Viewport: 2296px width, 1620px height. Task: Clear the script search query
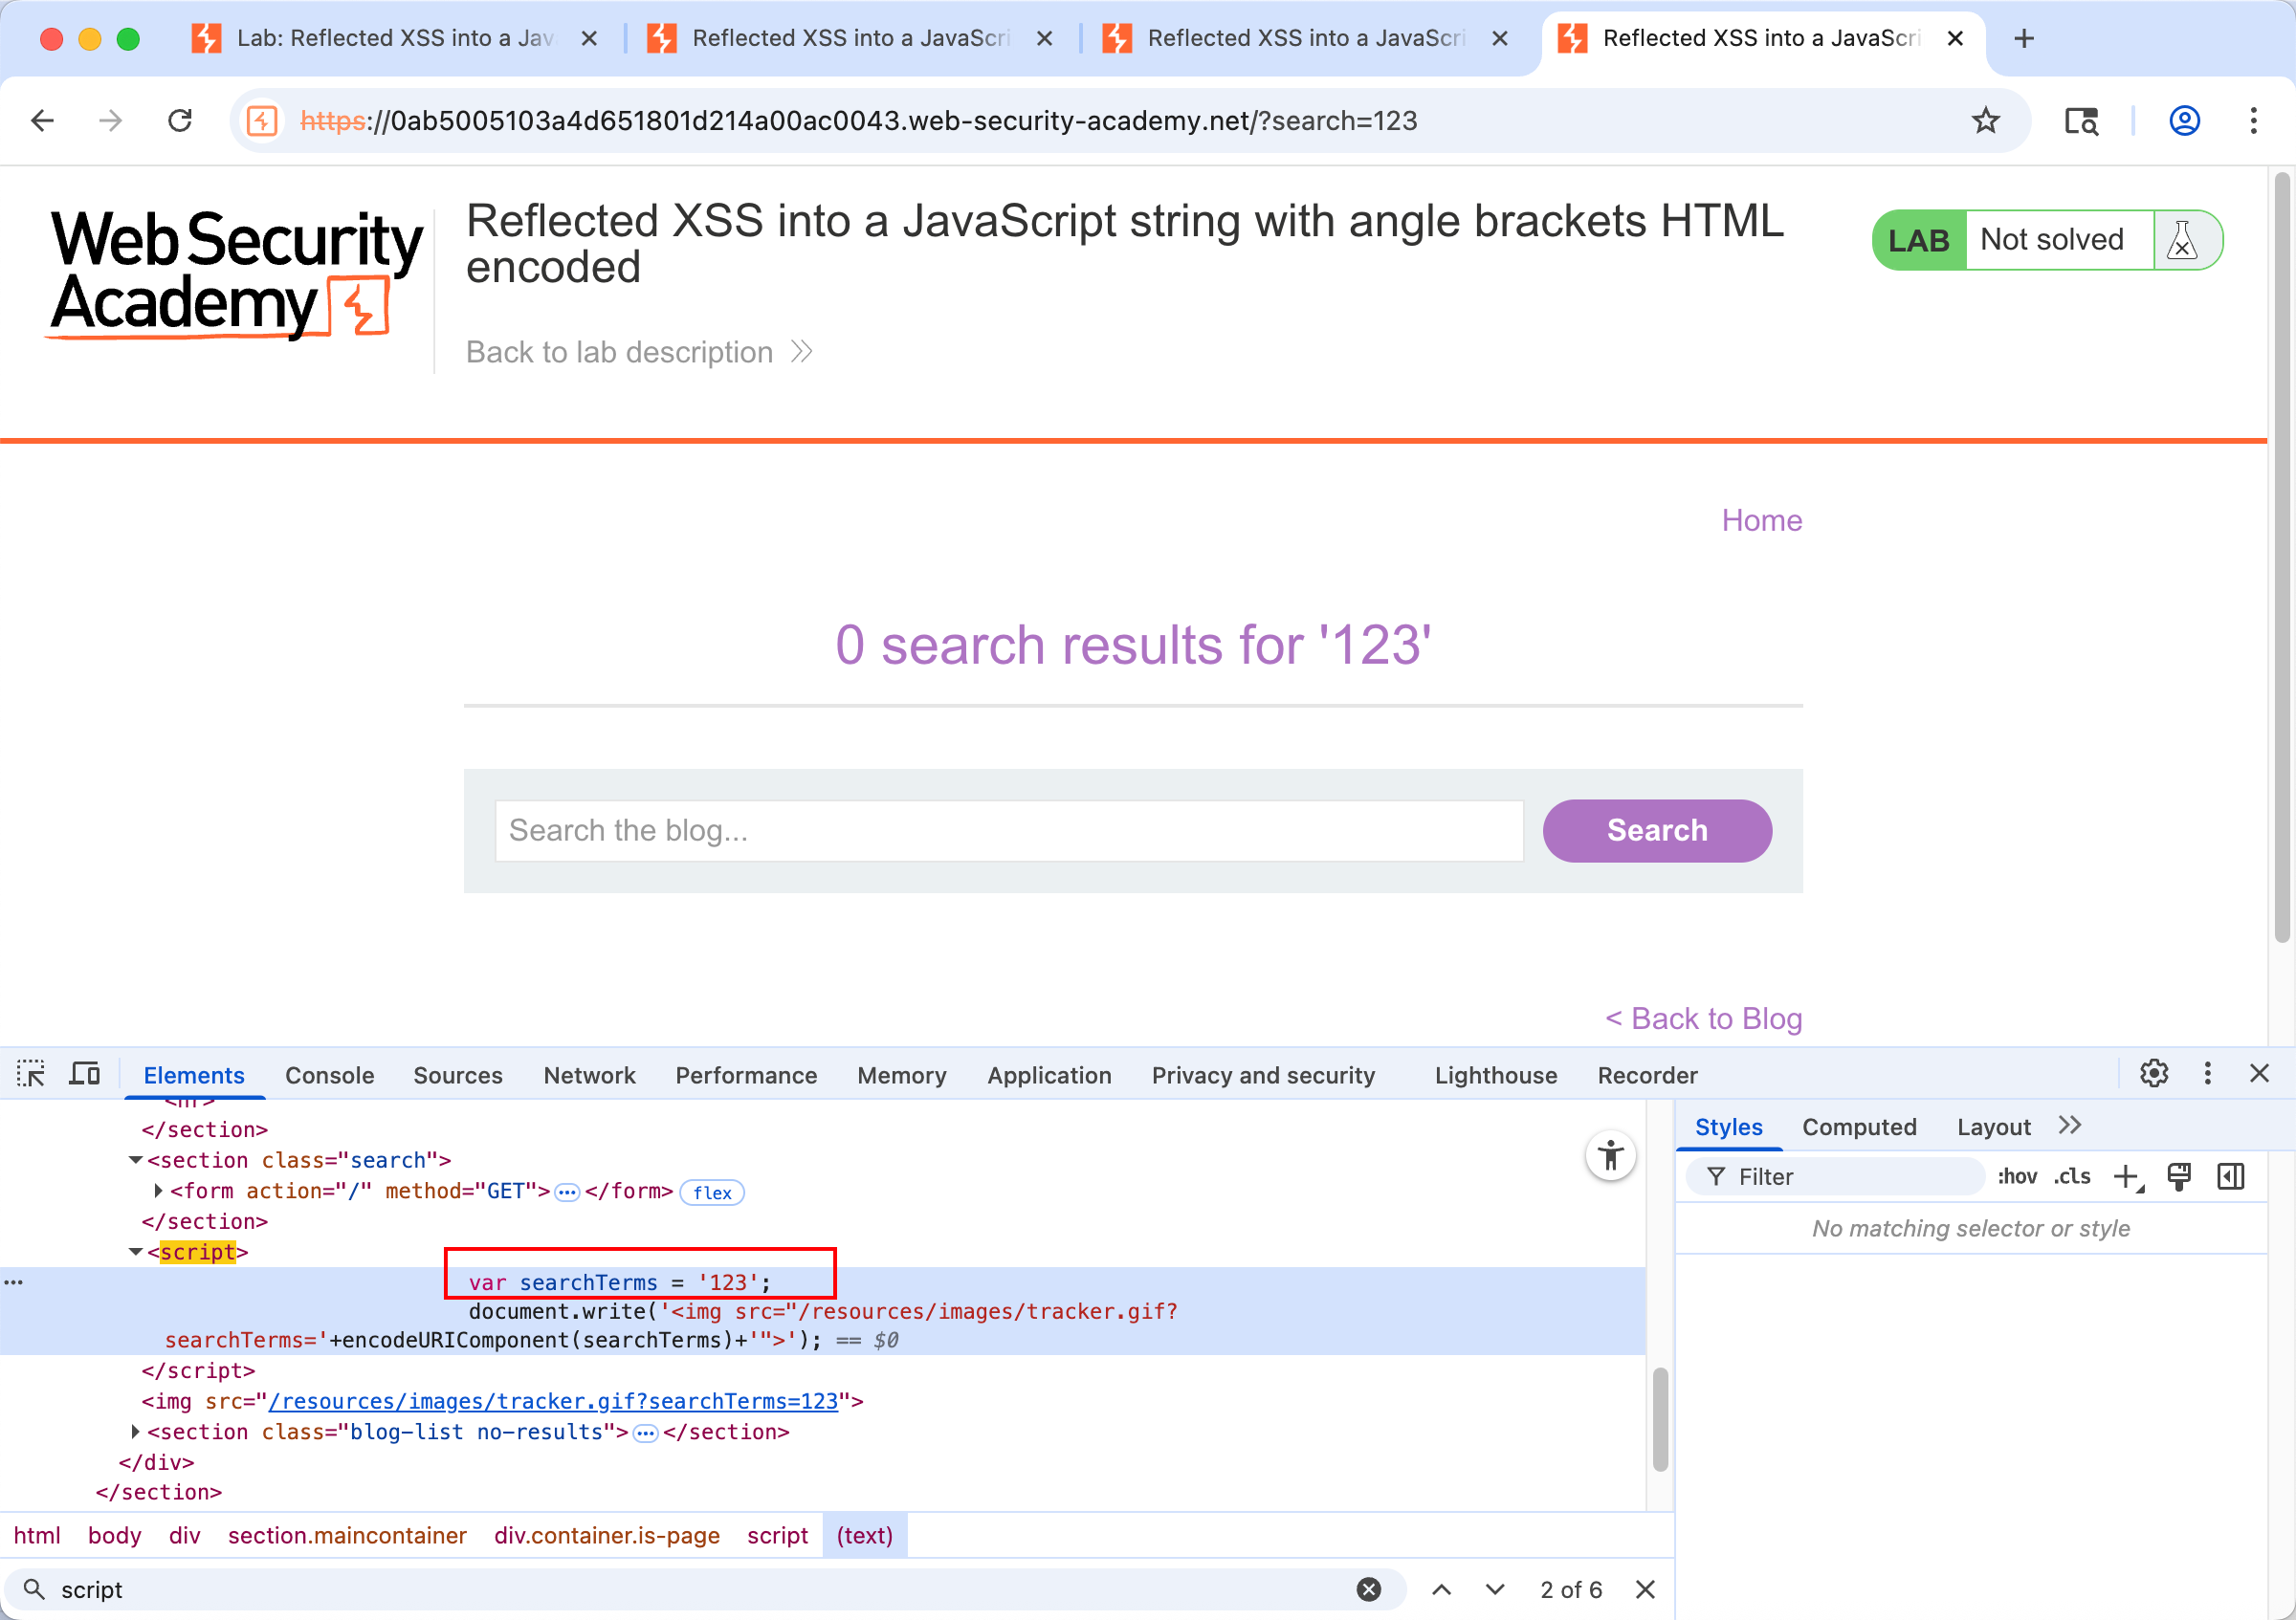pyautogui.click(x=1369, y=1589)
